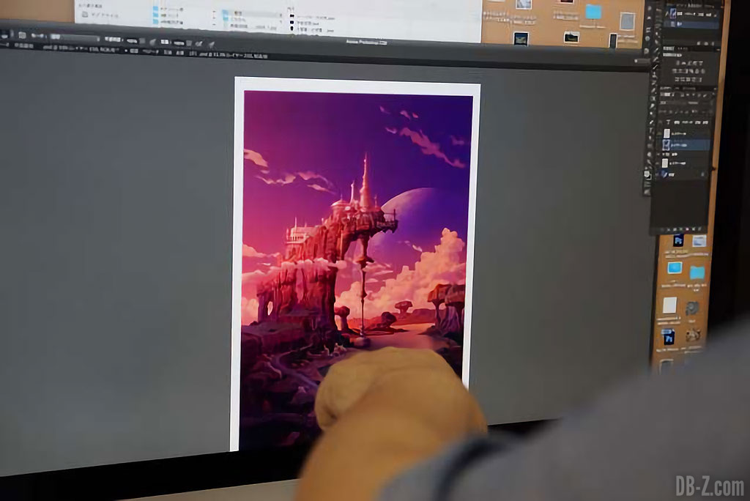Select the first folder in Finder's left column
The image size is (750, 501).
click(x=167, y=9)
